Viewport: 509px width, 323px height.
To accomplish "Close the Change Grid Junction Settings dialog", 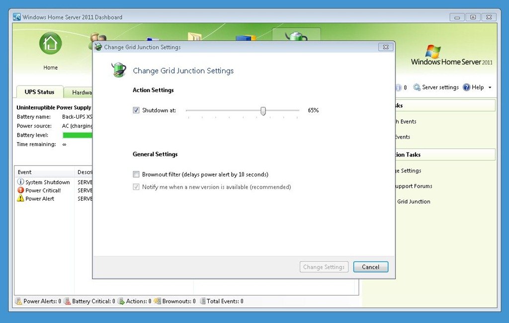I will [x=386, y=47].
